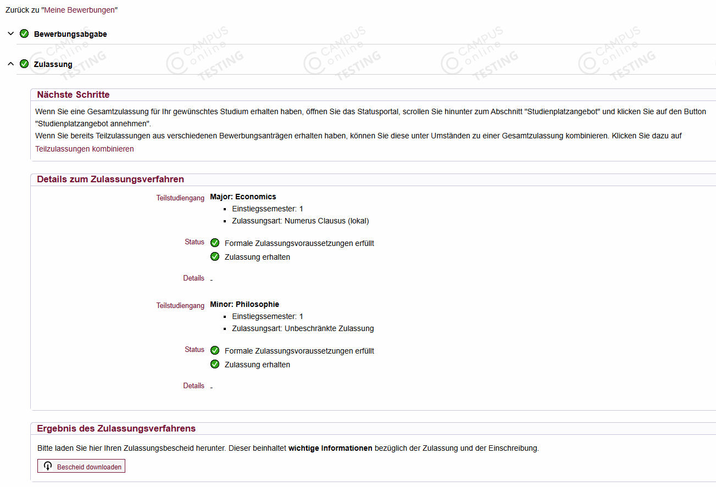Open the "Meine Bewerbungen" link
This screenshot has width=716, height=487.
point(79,10)
